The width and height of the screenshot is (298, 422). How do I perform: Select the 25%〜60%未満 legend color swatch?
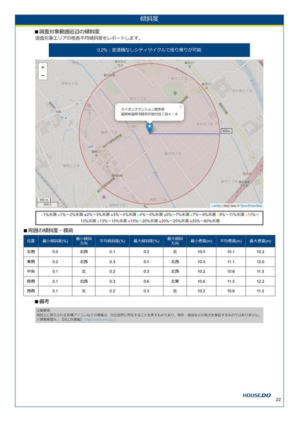coord(191,221)
